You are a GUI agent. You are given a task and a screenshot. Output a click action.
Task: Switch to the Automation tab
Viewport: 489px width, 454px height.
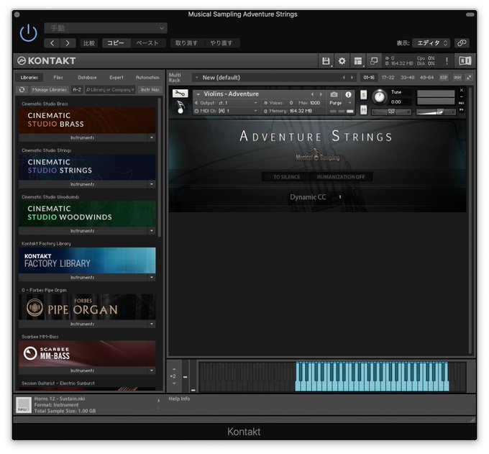coord(147,78)
